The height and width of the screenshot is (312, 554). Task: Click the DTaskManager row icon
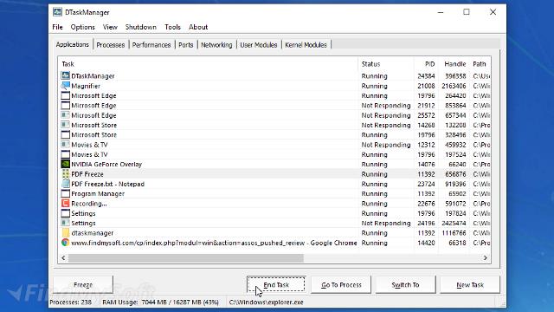coord(66,75)
